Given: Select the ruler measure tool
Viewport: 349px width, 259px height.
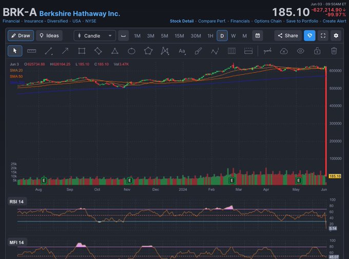Looking at the screenshot, I should 32,51.
